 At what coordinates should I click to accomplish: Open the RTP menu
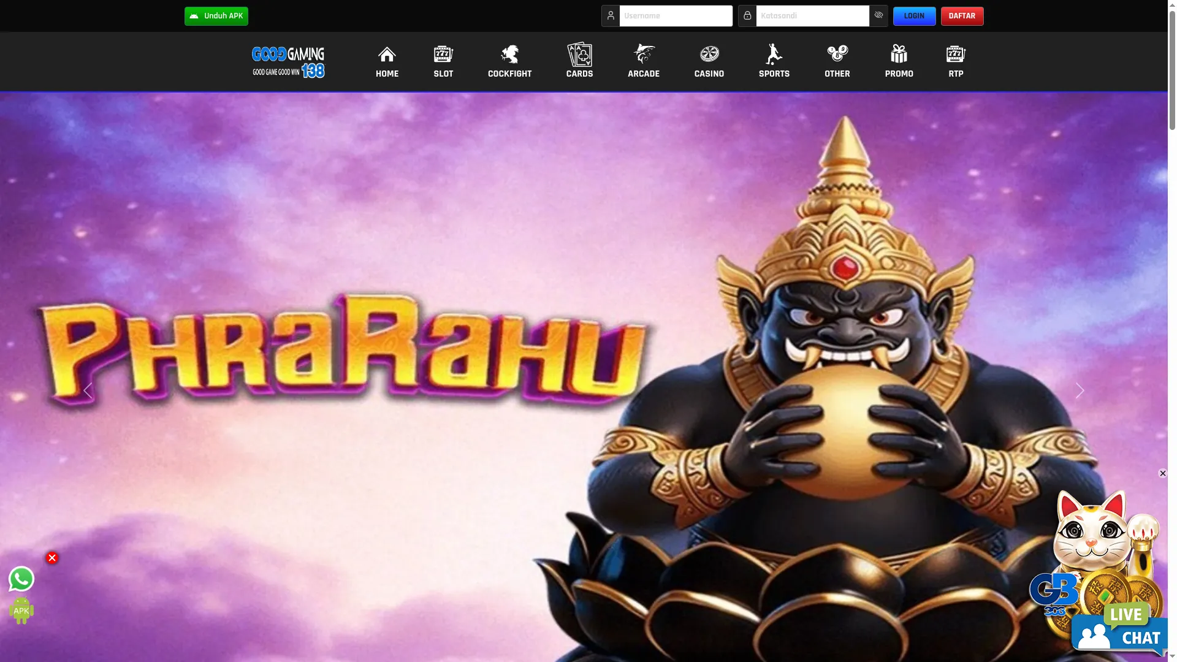pos(956,61)
